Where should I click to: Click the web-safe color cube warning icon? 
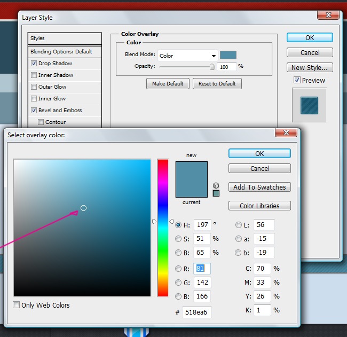216,185
